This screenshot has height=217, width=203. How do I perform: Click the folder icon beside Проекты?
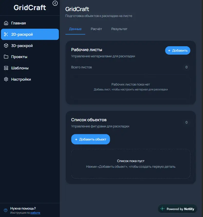pyautogui.click(x=6, y=57)
